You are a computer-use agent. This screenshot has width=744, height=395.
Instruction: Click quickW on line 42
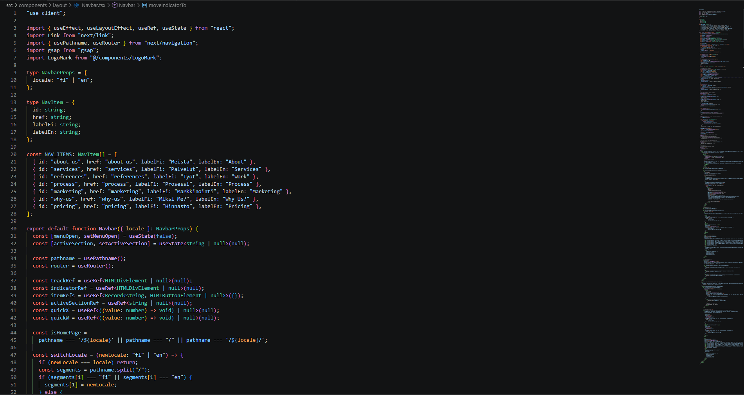[60, 318]
